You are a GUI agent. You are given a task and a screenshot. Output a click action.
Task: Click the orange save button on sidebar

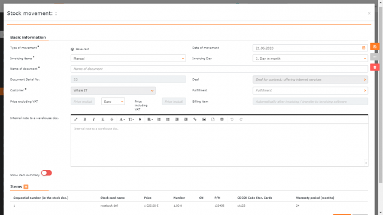pos(375,47)
